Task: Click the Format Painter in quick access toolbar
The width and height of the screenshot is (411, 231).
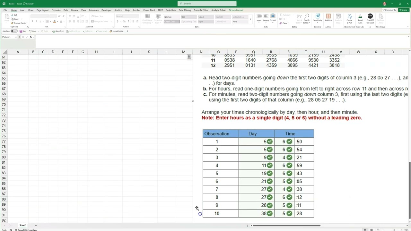Action: (x=117, y=31)
